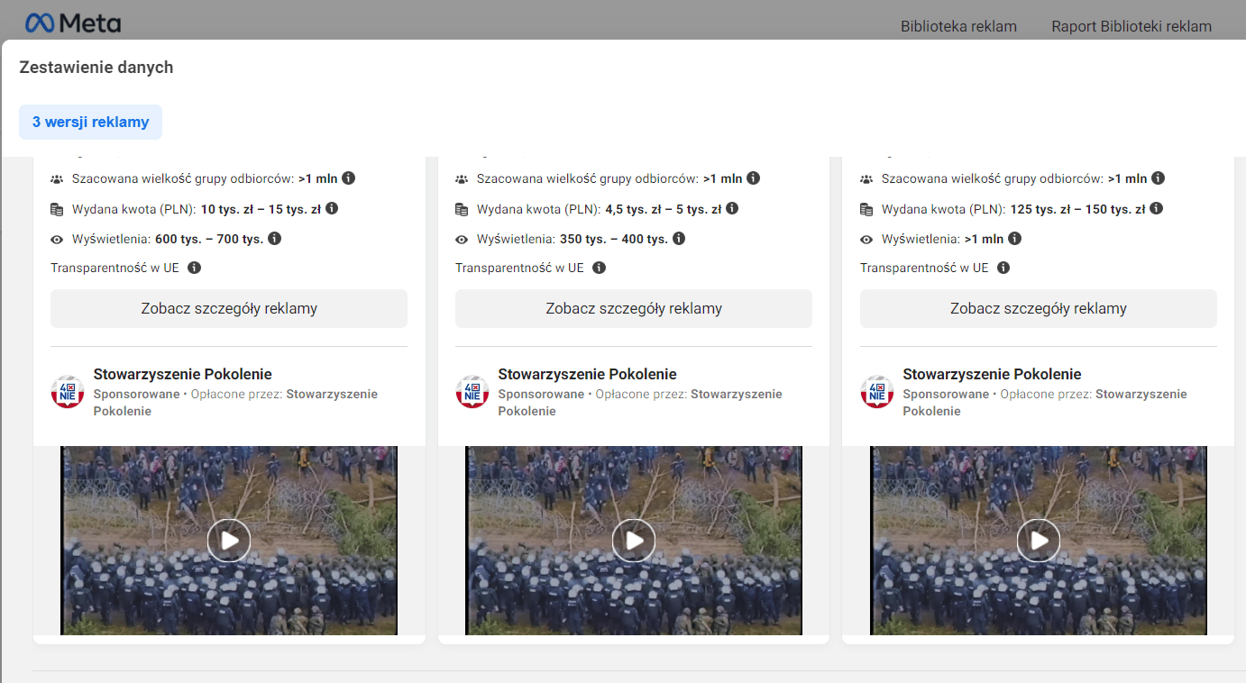Click the 'Wyświetlenia: 600 tys. – 700 tys.' text
1246x683 pixels.
click(x=168, y=239)
